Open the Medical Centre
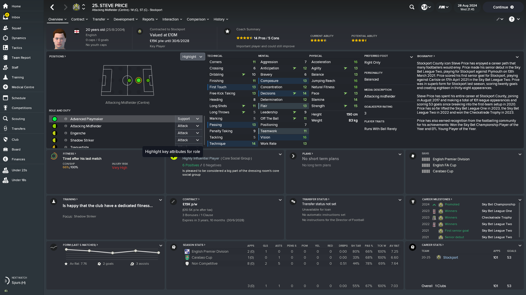 23,87
